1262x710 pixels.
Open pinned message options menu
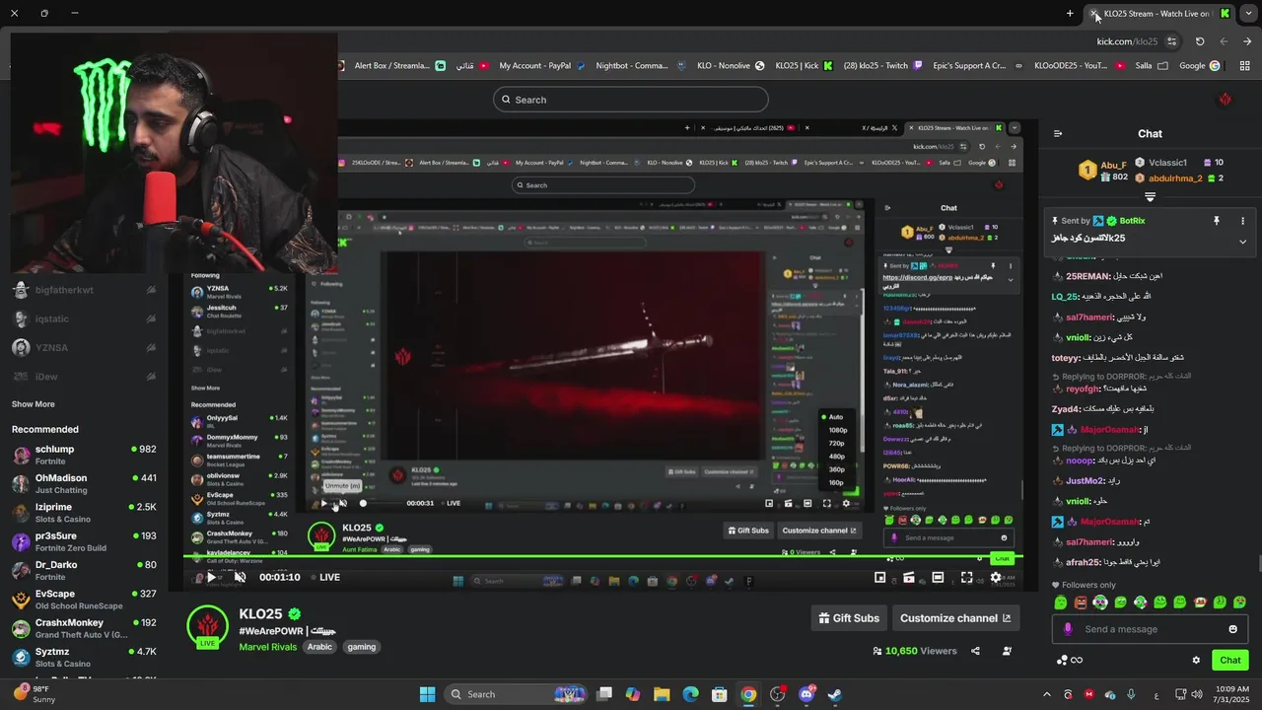(x=1242, y=221)
